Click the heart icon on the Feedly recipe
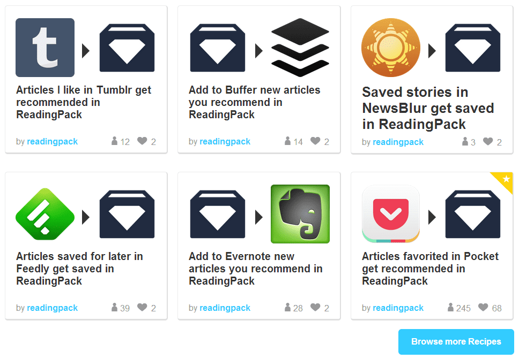This screenshot has height=359, width=519. click(142, 308)
